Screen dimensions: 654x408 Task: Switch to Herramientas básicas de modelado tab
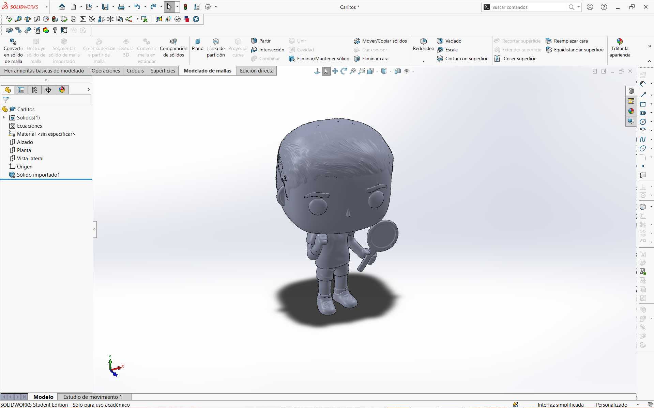click(44, 71)
